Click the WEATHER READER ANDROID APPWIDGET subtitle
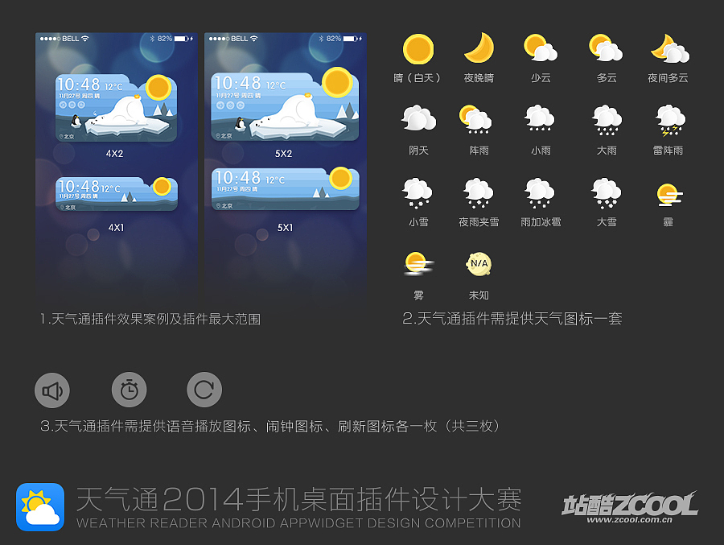The image size is (724, 545). click(298, 522)
